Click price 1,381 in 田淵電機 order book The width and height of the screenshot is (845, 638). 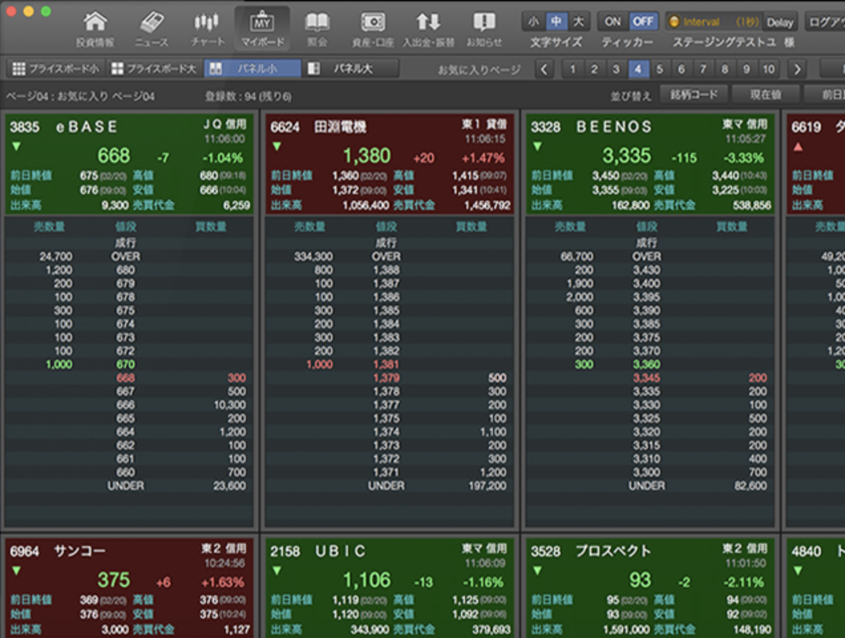[x=386, y=364]
